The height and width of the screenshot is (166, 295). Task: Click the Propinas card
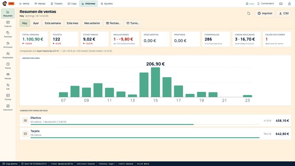click(x=186, y=39)
